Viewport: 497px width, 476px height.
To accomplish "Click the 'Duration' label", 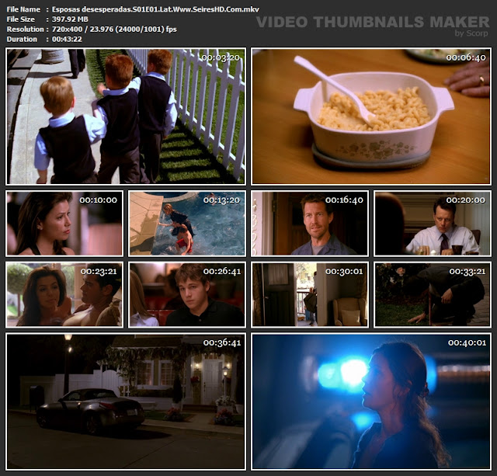I will tap(22, 39).
